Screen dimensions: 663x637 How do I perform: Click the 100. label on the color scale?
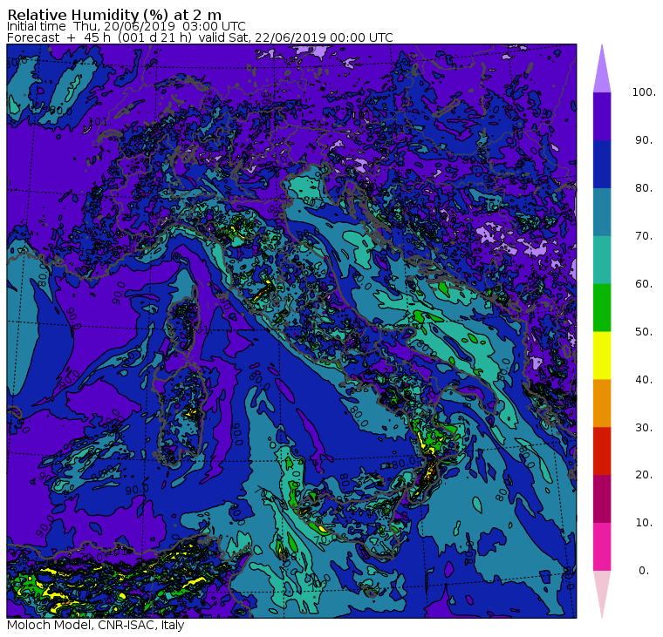tap(644, 92)
